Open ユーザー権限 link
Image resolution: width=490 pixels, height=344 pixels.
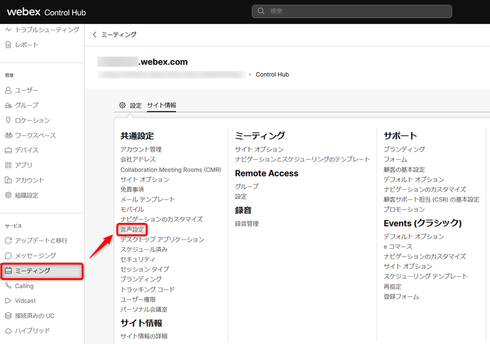tap(138, 299)
